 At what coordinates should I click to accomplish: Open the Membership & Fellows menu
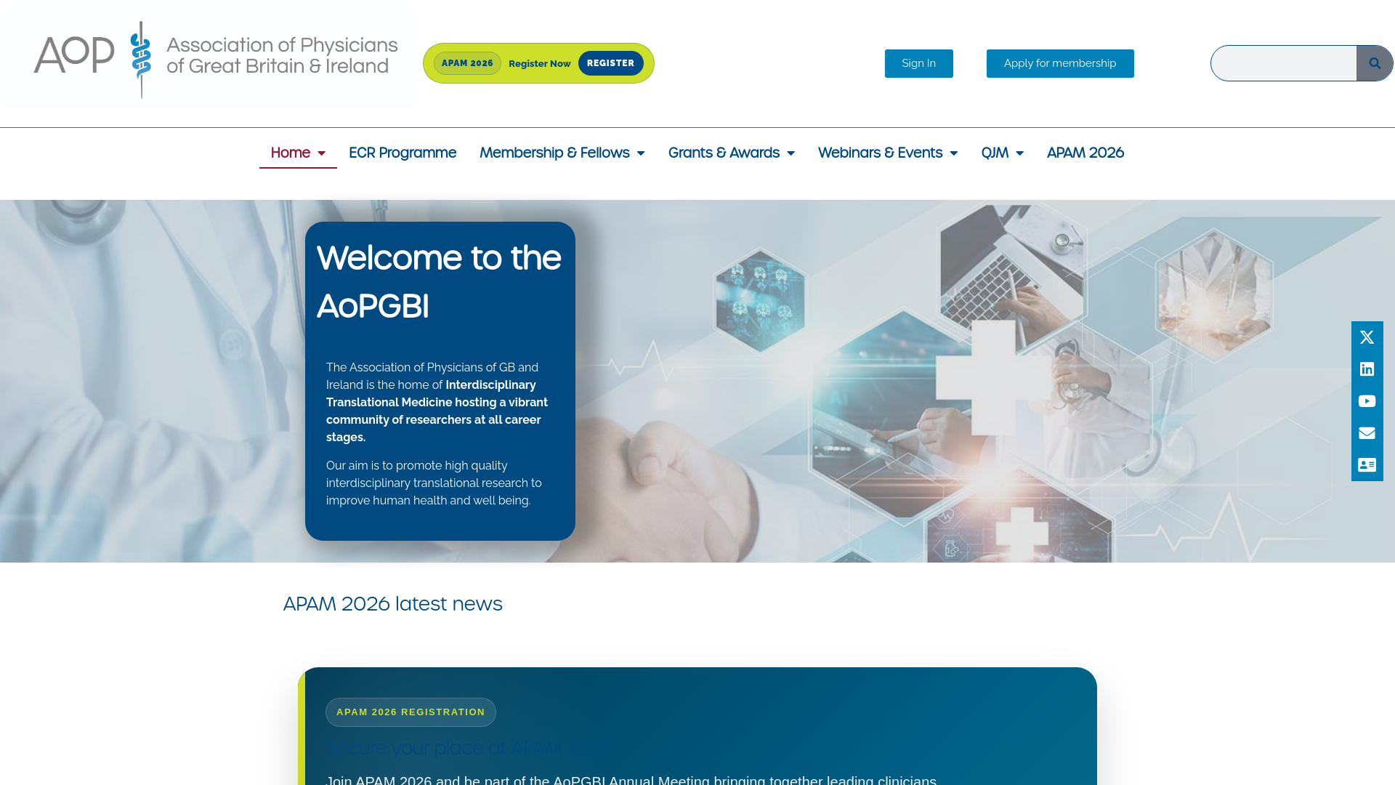[554, 153]
